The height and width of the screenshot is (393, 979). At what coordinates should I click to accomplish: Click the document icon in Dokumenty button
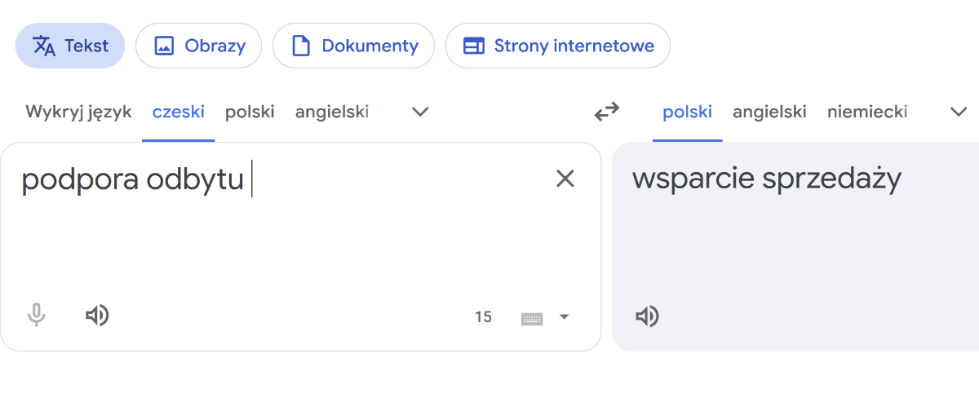click(x=301, y=46)
